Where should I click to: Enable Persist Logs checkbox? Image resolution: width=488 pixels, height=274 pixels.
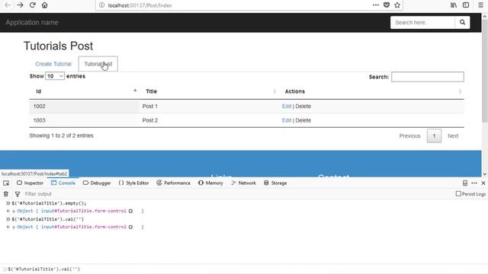coord(458,193)
